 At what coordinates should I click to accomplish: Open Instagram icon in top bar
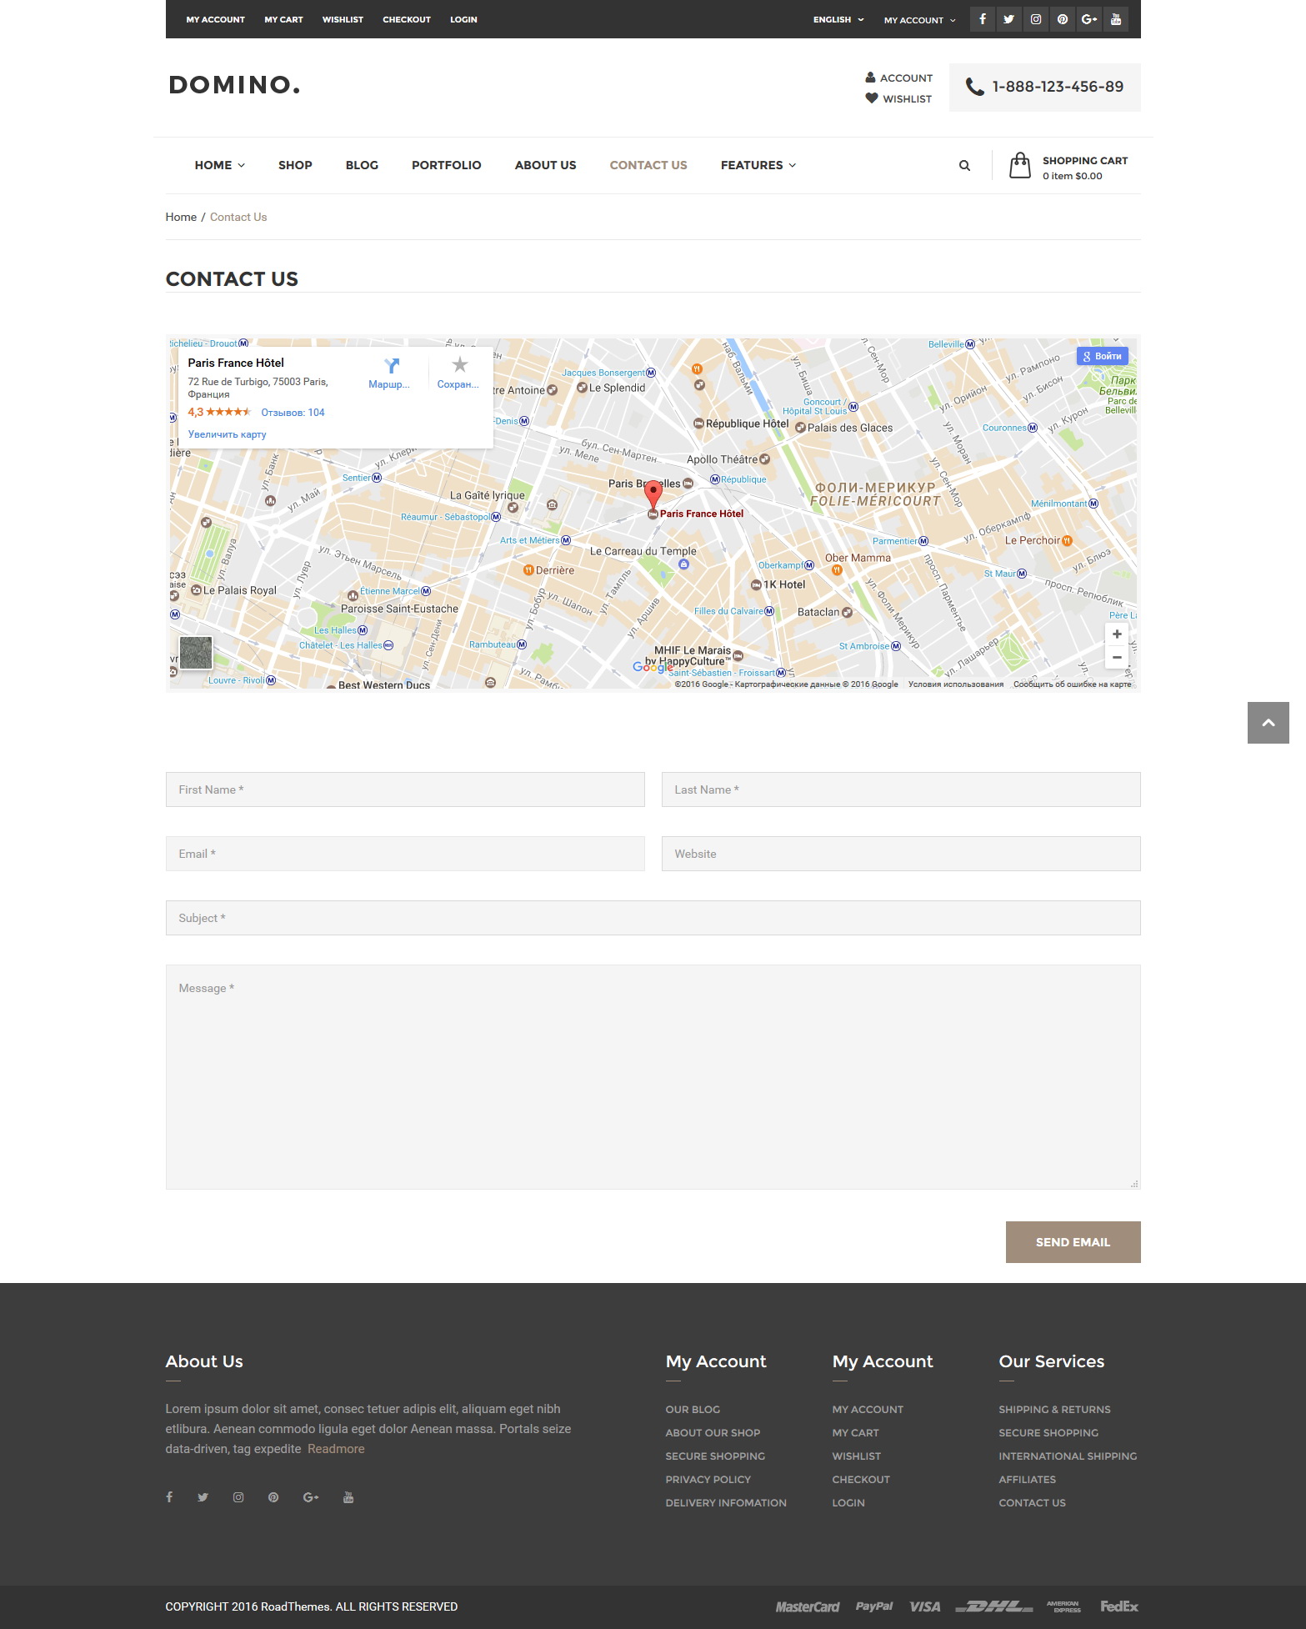pos(1036,19)
